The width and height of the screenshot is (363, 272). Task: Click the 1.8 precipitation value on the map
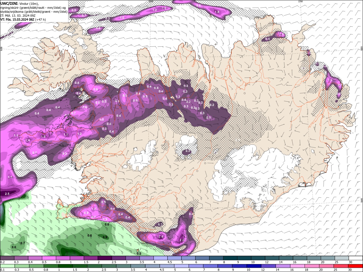[217, 12]
